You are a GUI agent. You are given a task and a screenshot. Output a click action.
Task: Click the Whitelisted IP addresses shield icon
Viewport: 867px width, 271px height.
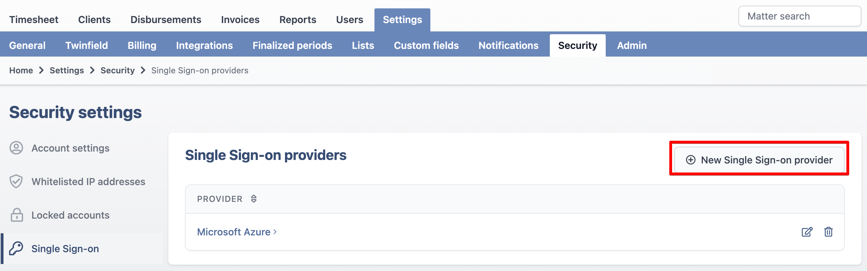[16, 182]
